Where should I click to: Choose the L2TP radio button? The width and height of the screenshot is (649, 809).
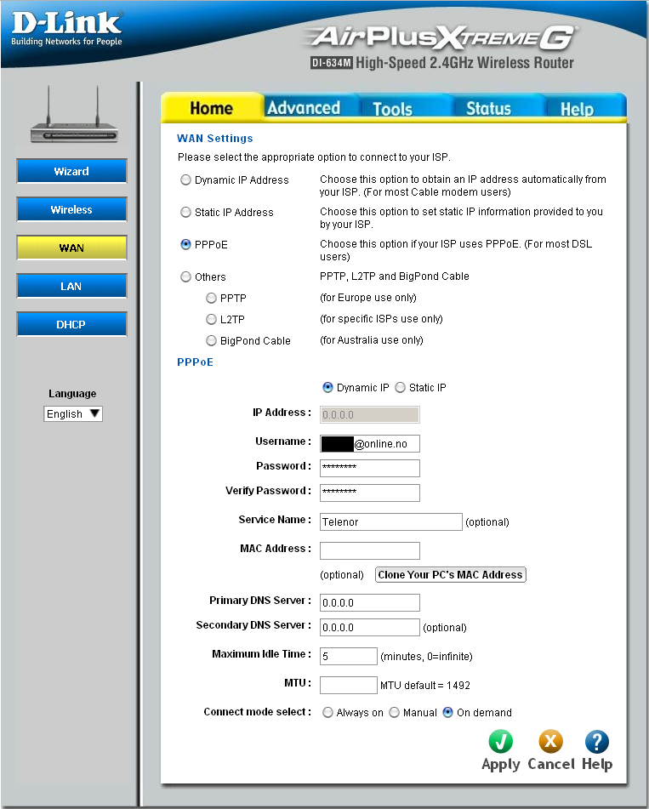(x=211, y=319)
